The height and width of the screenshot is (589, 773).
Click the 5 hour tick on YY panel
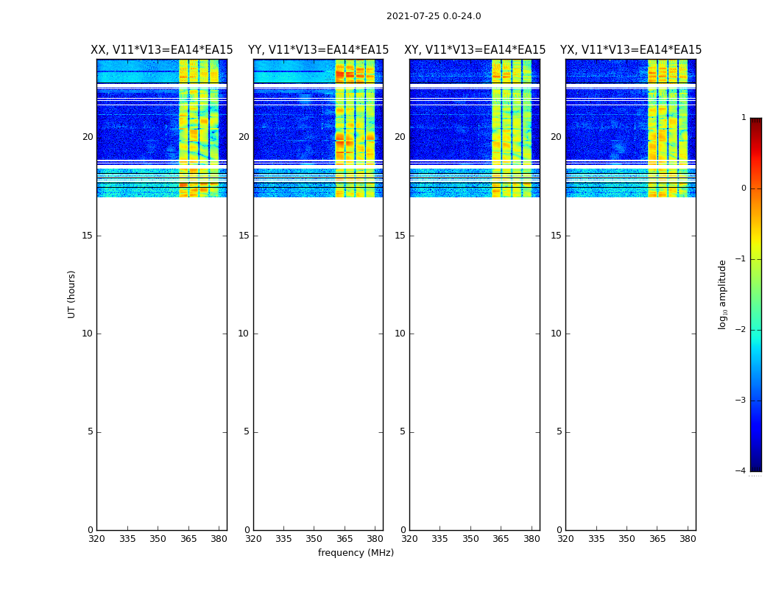pos(247,431)
